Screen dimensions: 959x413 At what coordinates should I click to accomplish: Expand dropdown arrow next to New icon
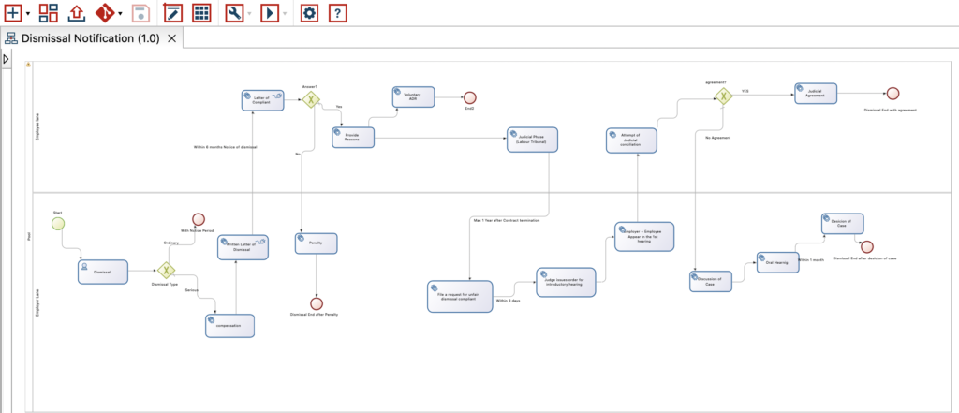29,14
